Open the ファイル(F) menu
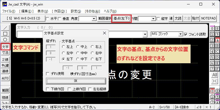The height and width of the screenshot is (110, 220). 9,11
